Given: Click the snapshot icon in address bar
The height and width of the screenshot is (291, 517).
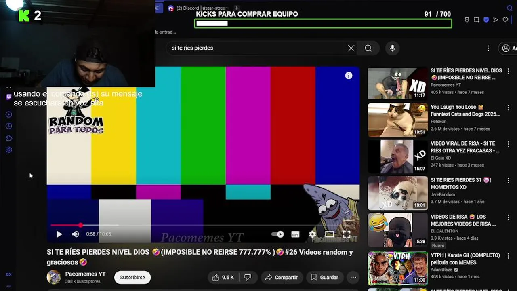Looking at the screenshot, I should [x=477, y=20].
